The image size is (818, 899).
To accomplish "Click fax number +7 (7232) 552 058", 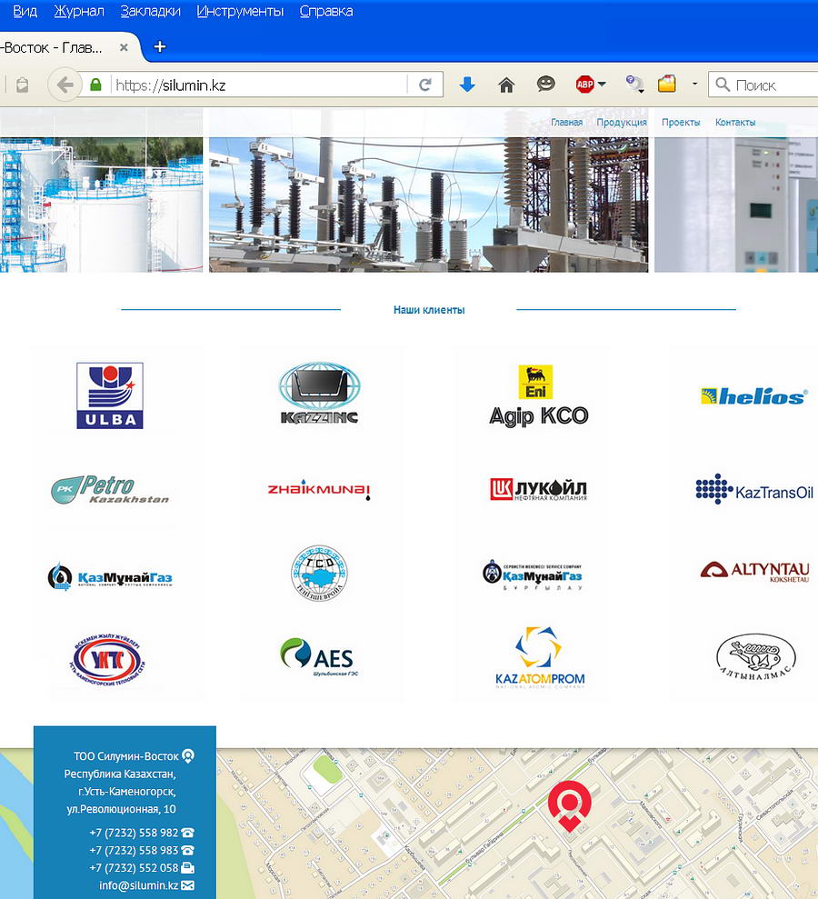I will [x=135, y=867].
